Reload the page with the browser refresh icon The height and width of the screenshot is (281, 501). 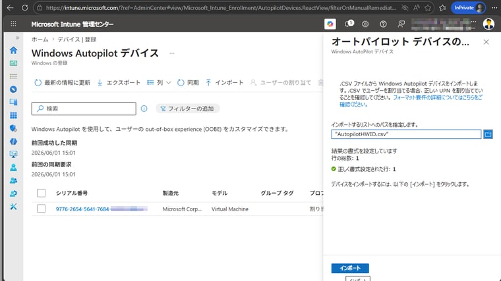(24, 8)
